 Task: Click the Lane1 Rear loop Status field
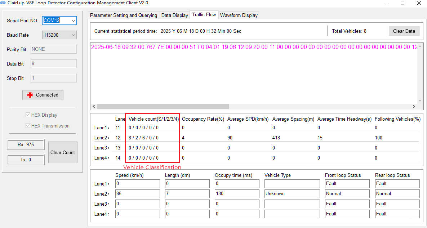[397, 184]
